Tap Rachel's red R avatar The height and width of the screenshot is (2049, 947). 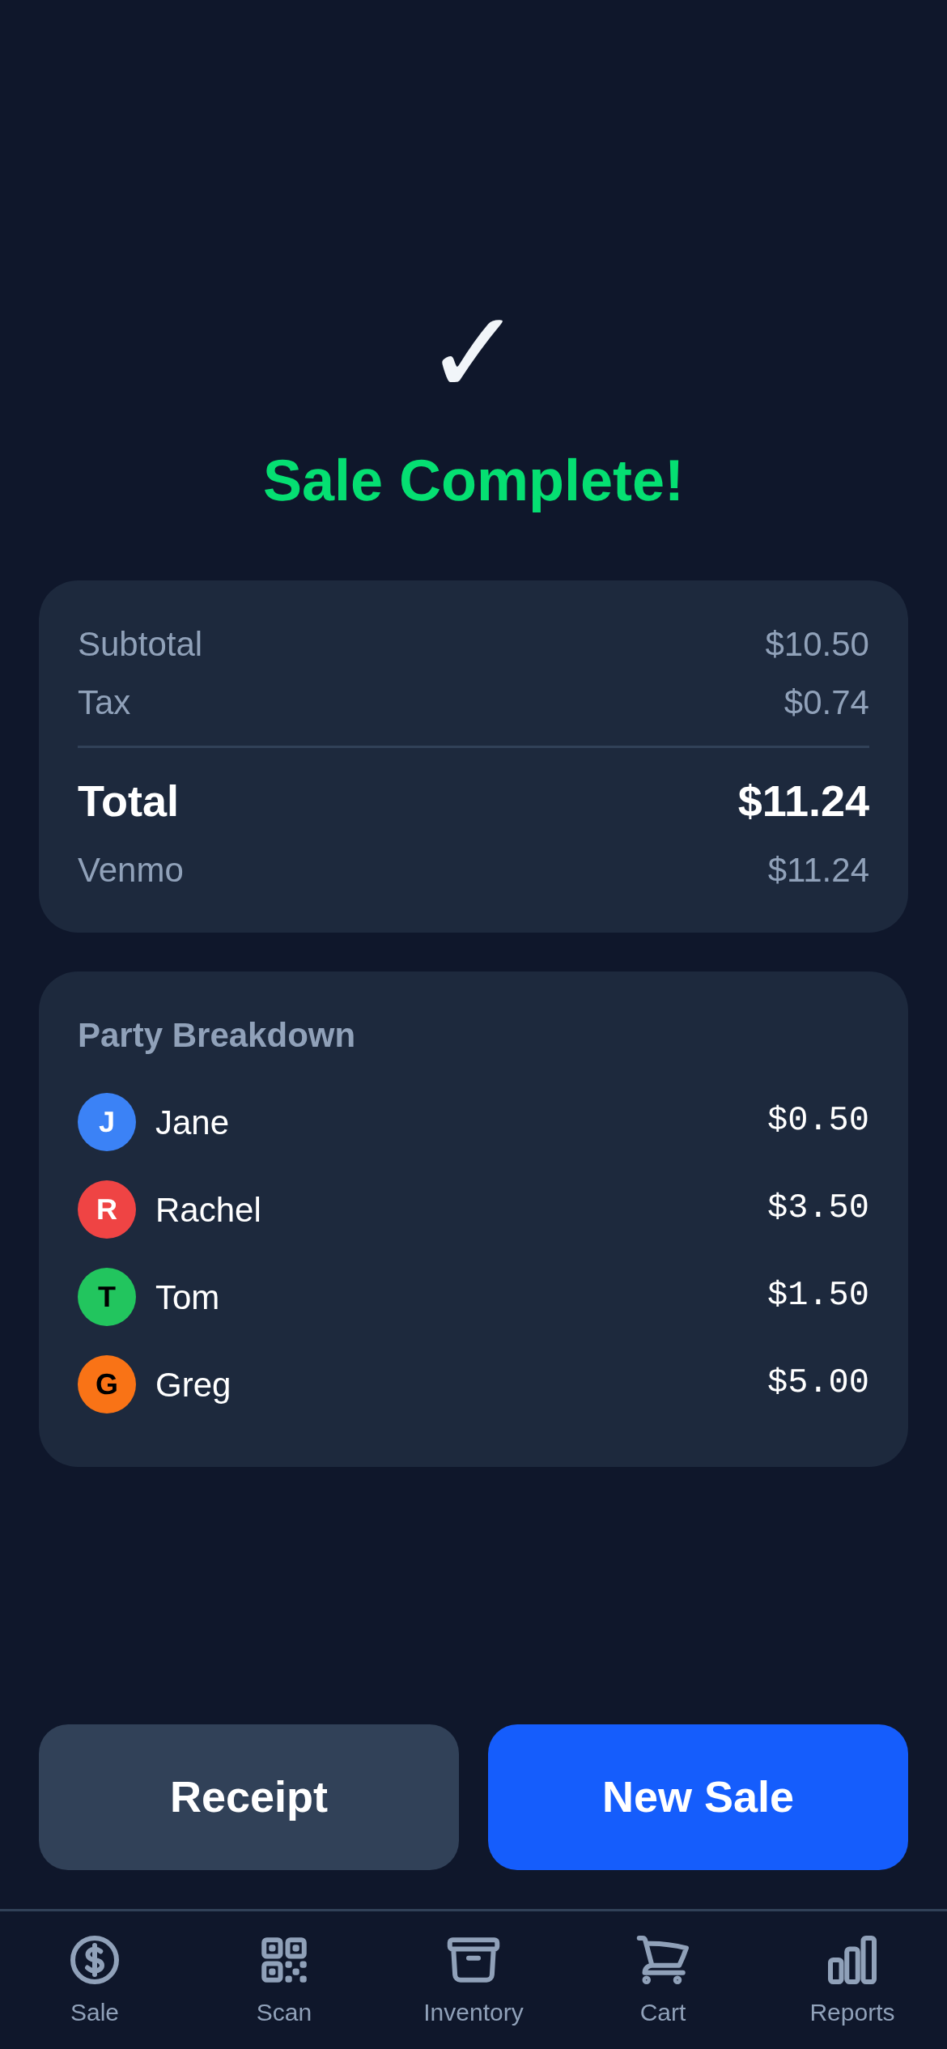click(107, 1209)
